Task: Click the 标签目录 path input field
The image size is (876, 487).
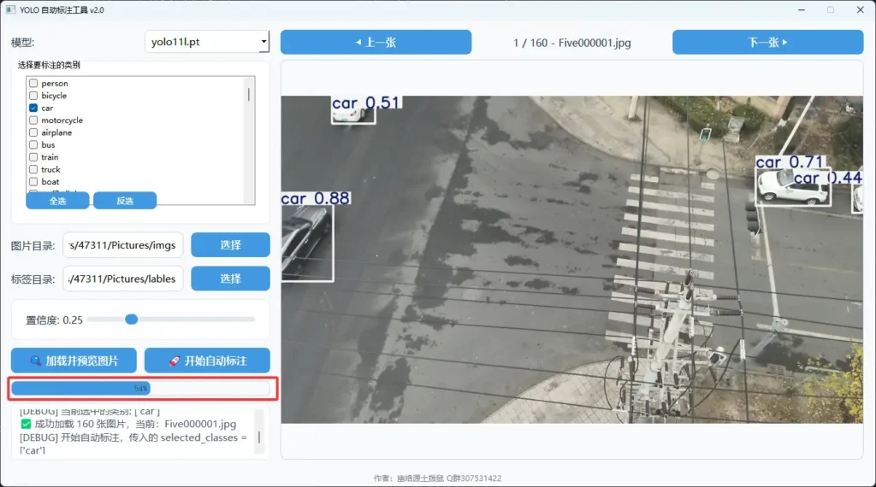Action: tap(123, 279)
